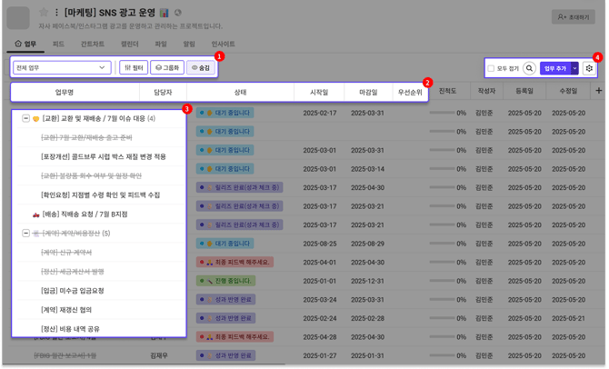The image size is (609, 369).
Task: Open the 전체 업무 dropdown
Action: (62, 67)
